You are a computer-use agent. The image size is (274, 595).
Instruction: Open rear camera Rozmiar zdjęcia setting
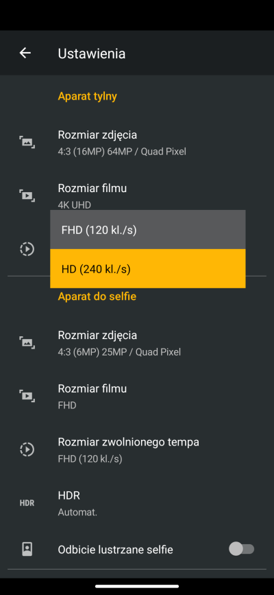137,143
